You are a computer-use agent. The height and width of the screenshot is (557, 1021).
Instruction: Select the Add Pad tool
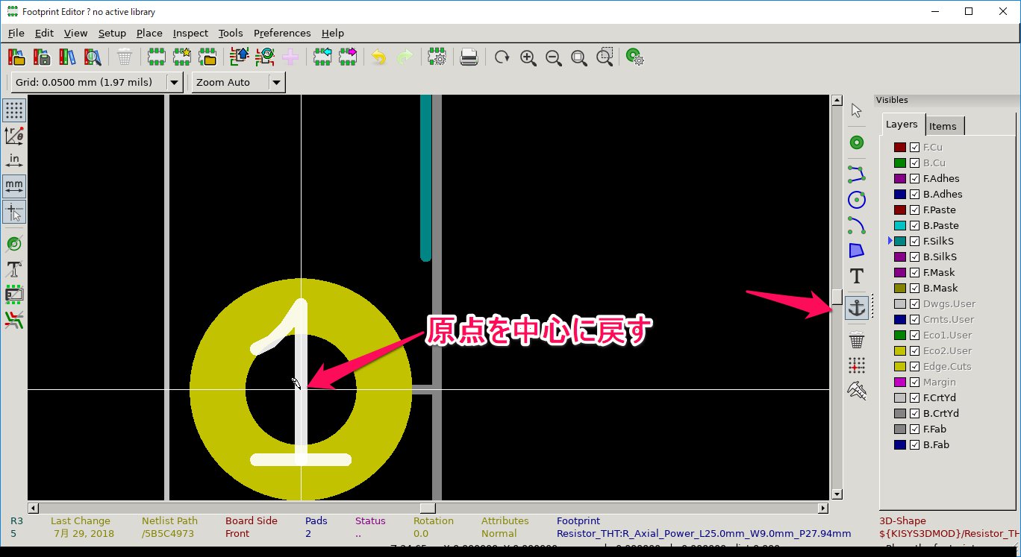coord(857,142)
